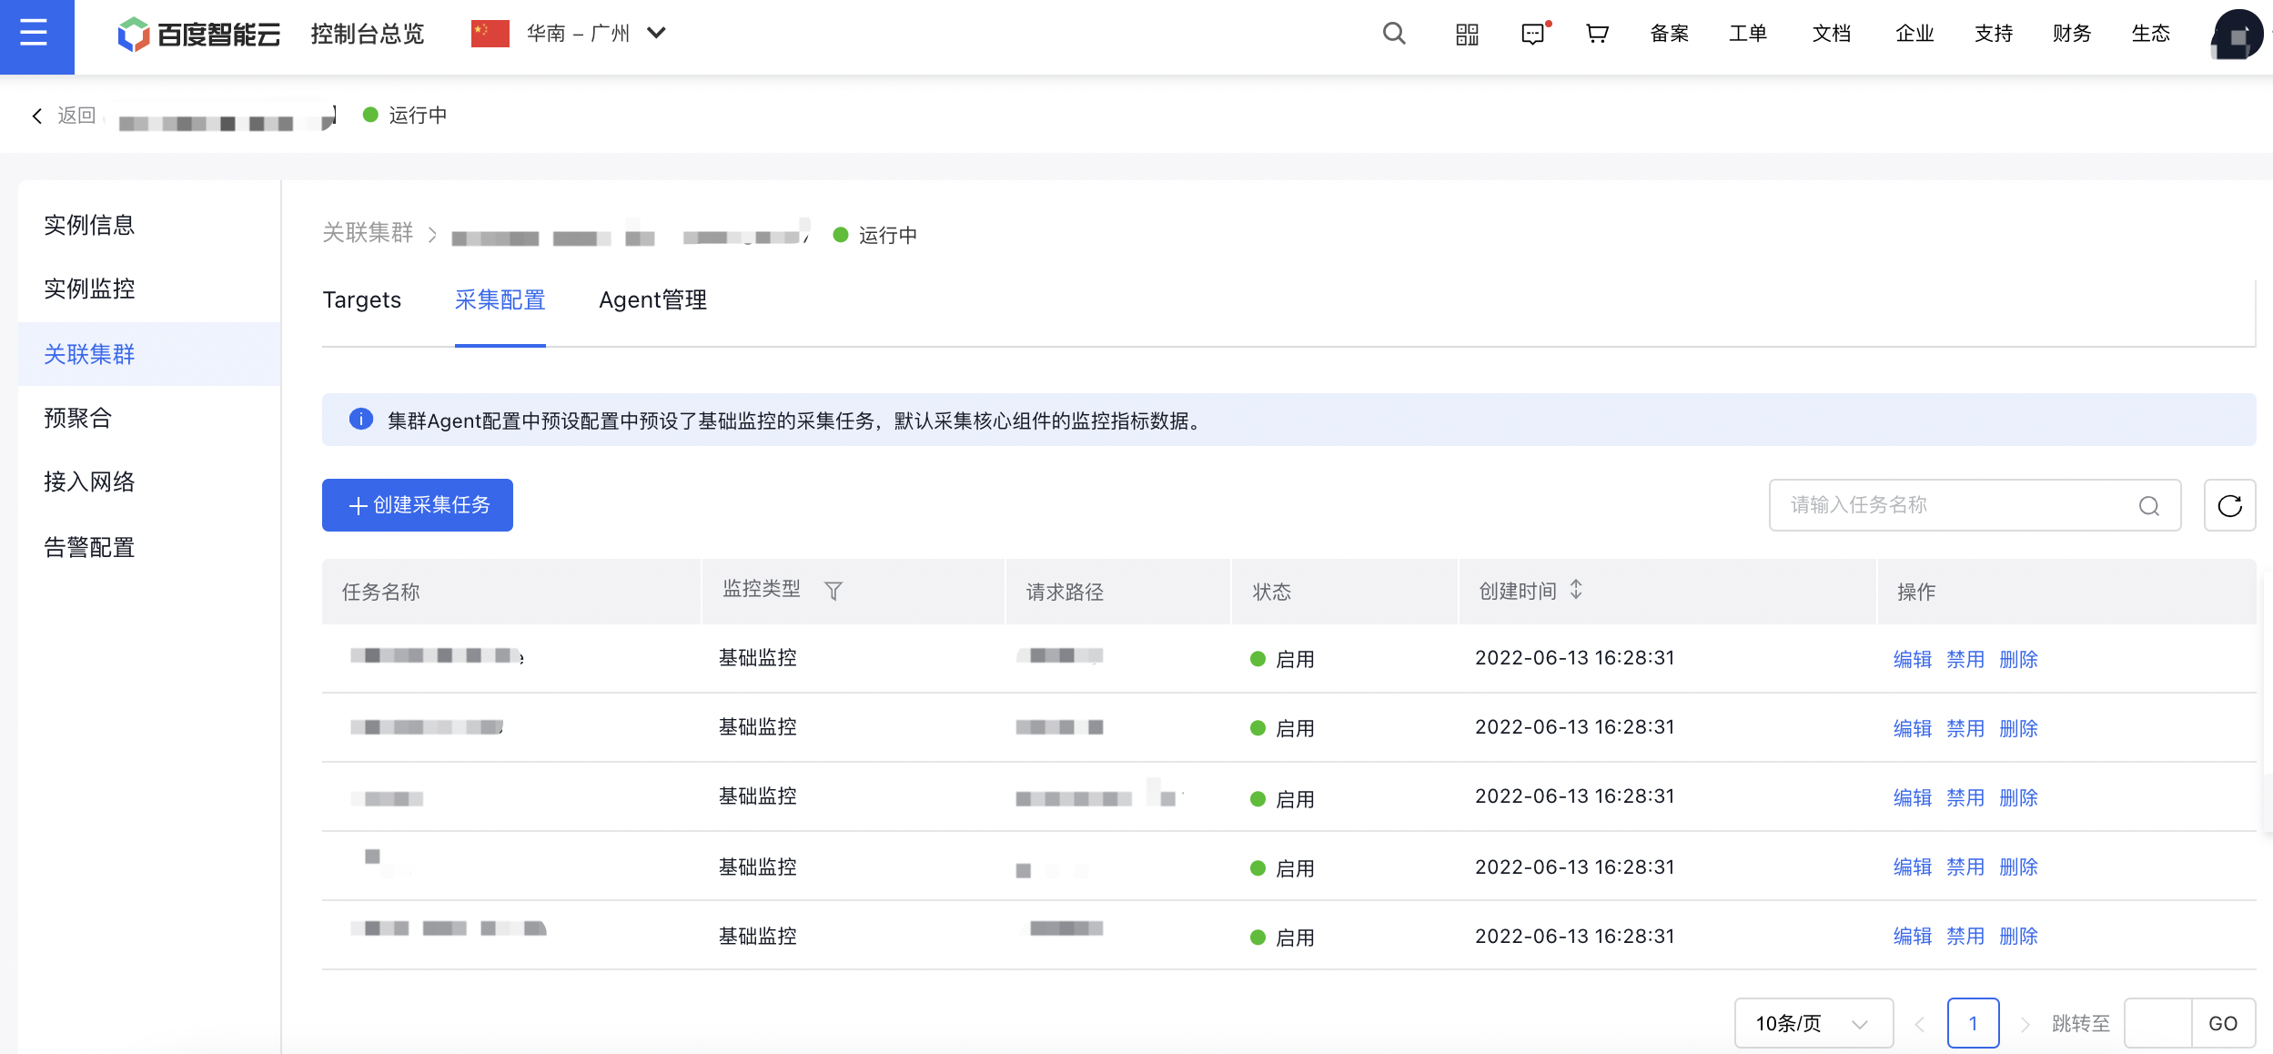Viewport: 2273px width, 1054px height.
Task: Open the QR code icon
Action: [1467, 35]
